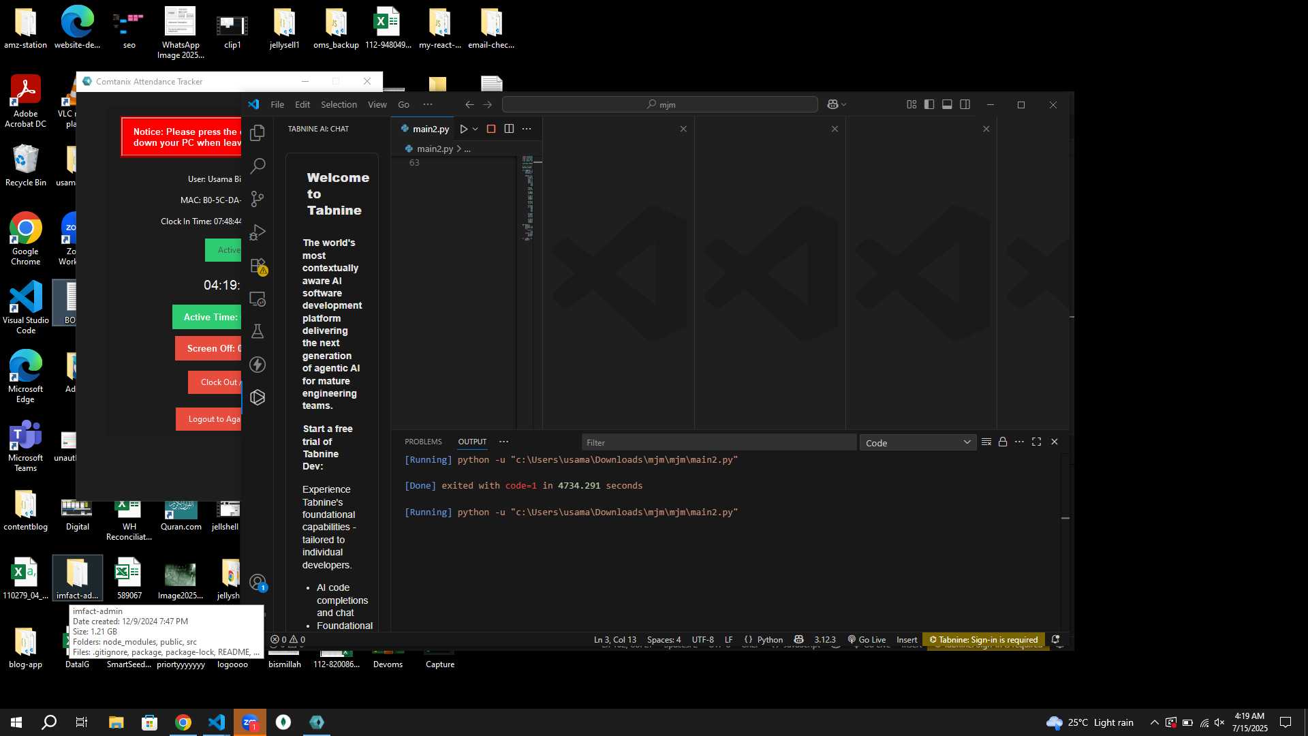Open the Go menu
The width and height of the screenshot is (1308, 736).
click(403, 104)
